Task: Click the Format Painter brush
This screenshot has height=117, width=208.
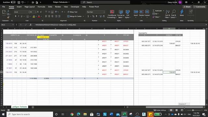Action: (8, 17)
